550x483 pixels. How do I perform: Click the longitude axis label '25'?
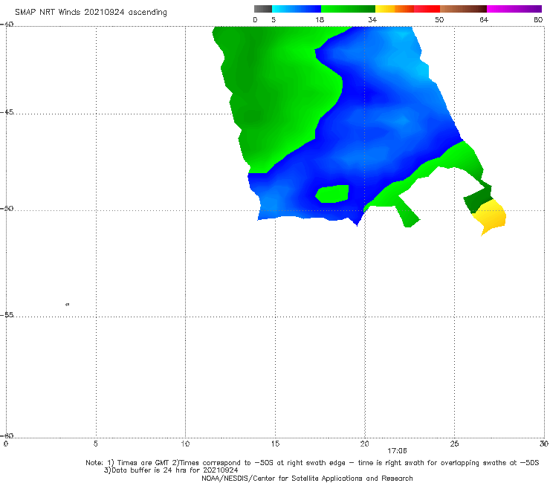pos(454,444)
